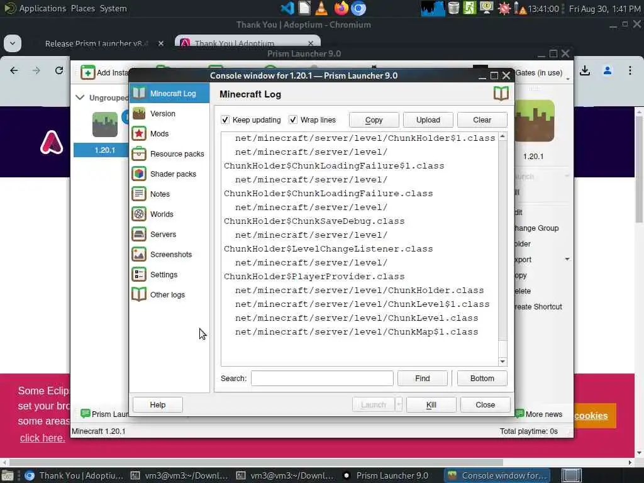Viewport: 644px width, 483px height.
Task: Reload the Chromium page
Action: click(59, 70)
